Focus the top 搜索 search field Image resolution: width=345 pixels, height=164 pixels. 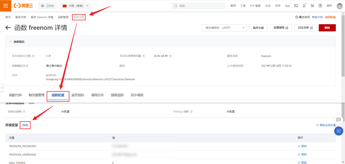point(198,6)
